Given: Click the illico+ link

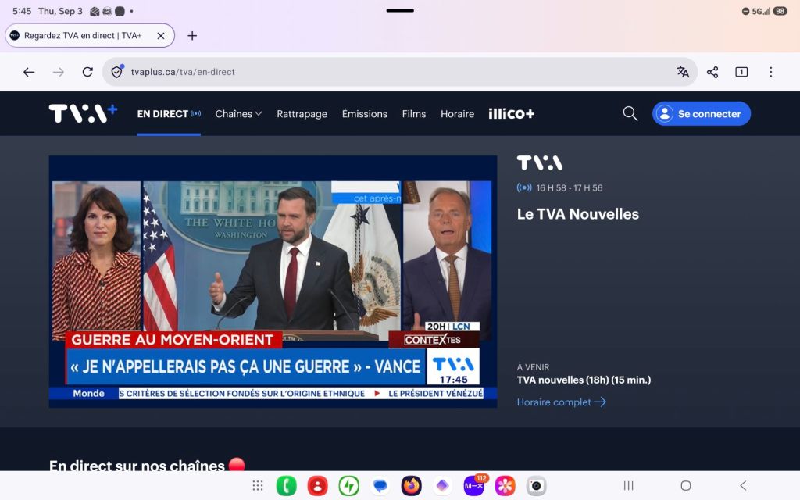Looking at the screenshot, I should pos(511,114).
